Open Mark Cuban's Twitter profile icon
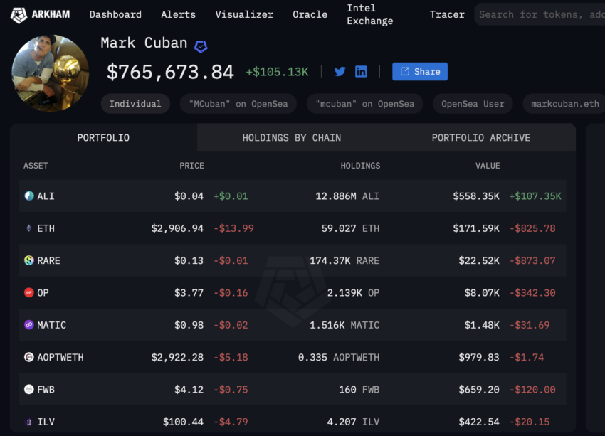Screen dimensions: 605x436 pos(340,71)
